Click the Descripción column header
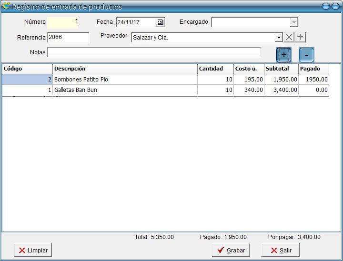 pyautogui.click(x=125, y=69)
